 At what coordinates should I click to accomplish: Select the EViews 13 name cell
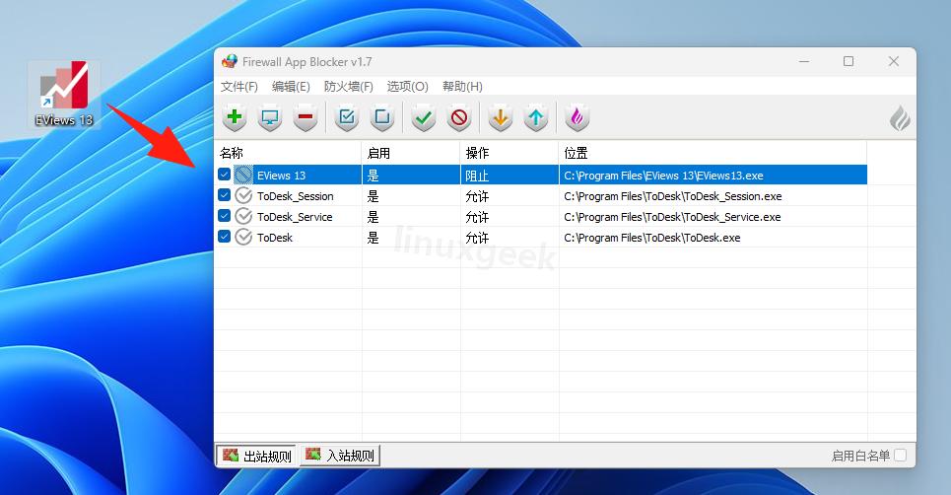282,176
